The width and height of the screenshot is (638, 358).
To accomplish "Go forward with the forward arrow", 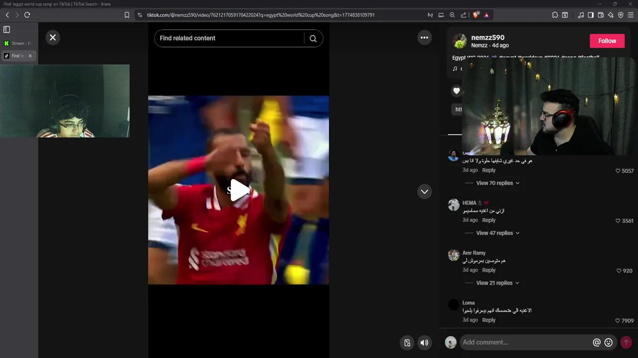I will pyautogui.click(x=16, y=15).
